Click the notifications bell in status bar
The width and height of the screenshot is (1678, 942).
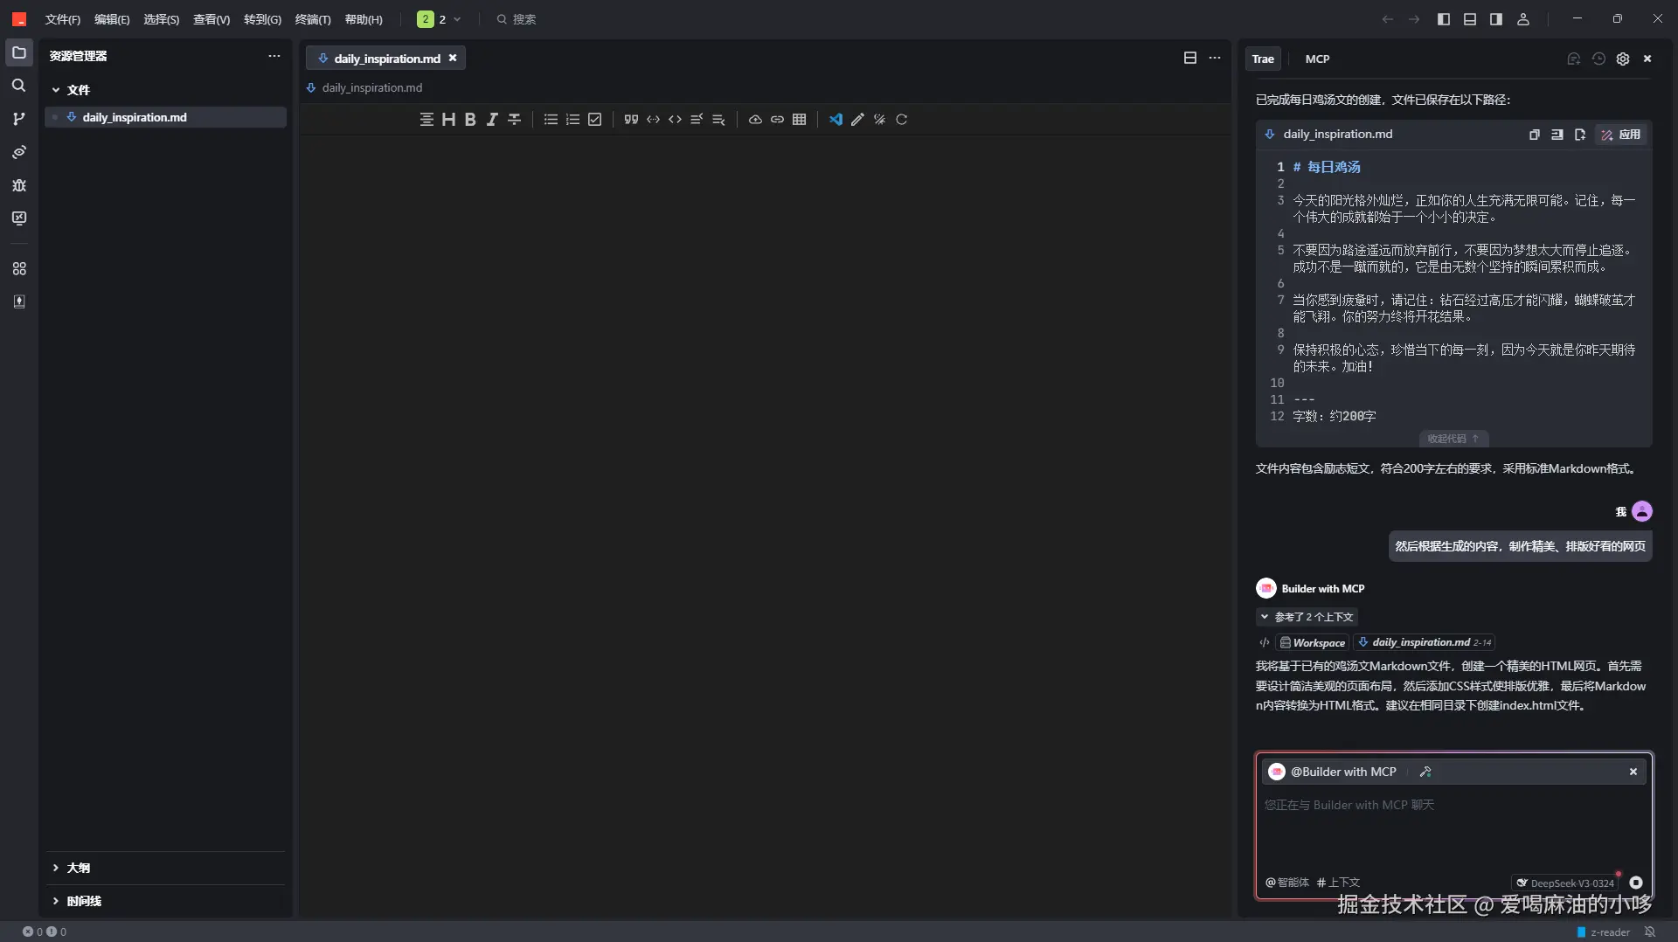pyautogui.click(x=1650, y=932)
